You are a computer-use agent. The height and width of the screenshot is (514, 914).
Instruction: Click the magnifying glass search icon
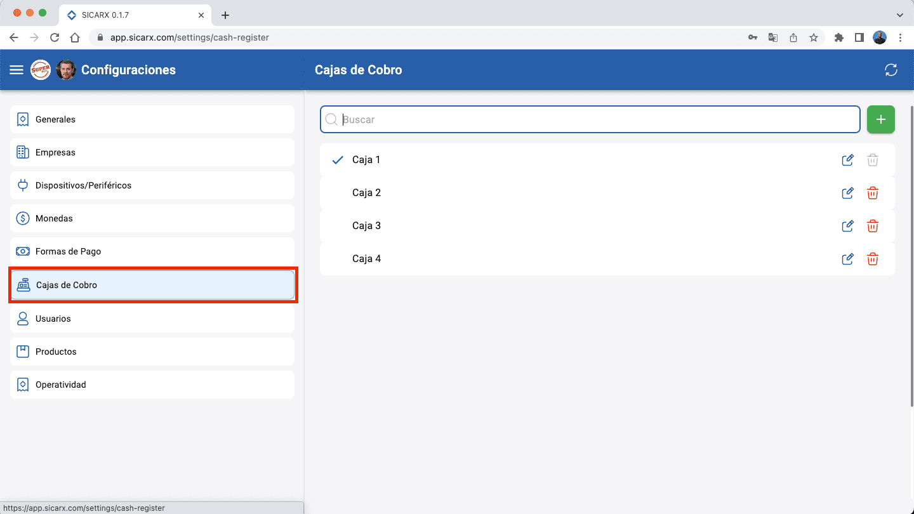click(x=331, y=119)
